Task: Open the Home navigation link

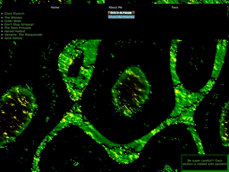Action: pyautogui.click(x=55, y=8)
